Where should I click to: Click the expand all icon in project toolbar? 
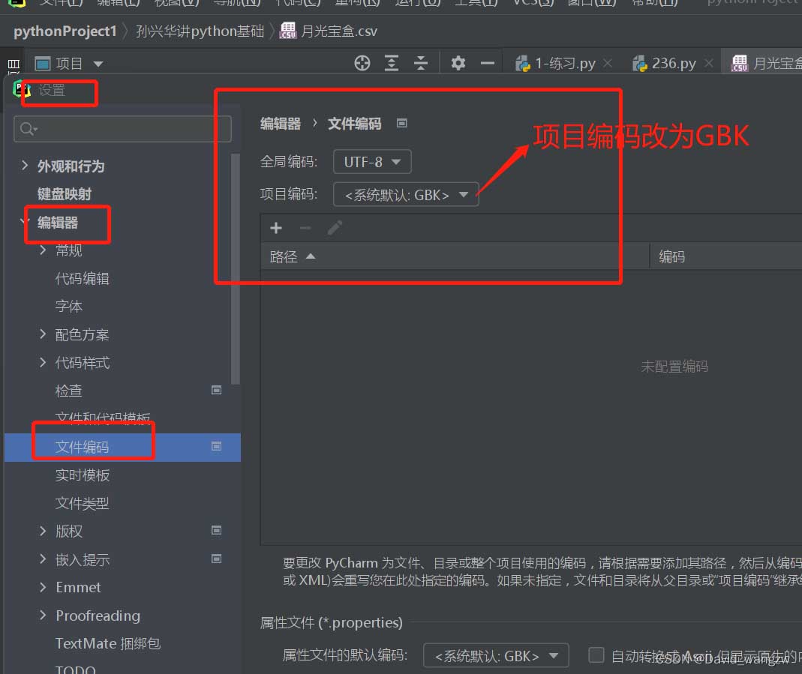coord(392,64)
